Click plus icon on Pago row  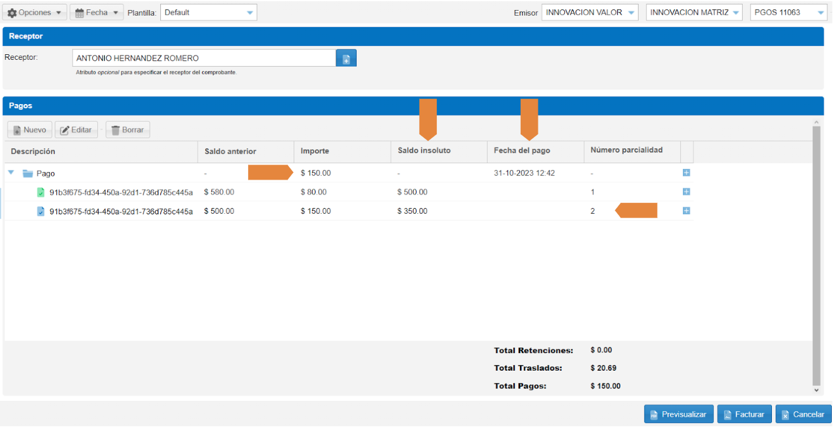(x=686, y=173)
